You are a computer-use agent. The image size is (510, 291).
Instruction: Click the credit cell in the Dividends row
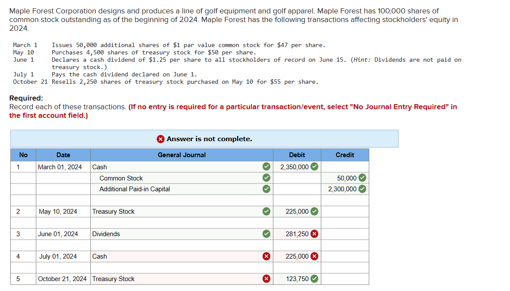pyautogui.click(x=345, y=234)
